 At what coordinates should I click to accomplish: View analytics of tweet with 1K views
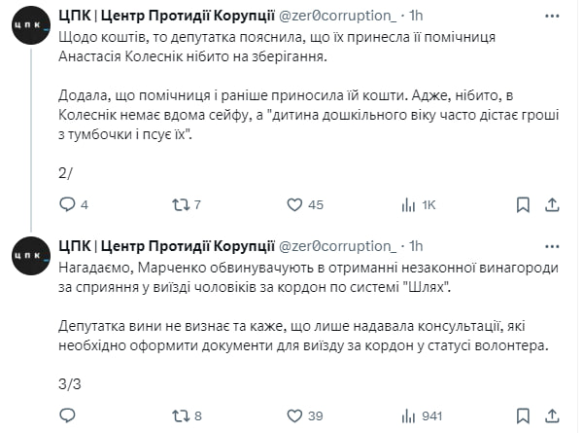point(410,204)
